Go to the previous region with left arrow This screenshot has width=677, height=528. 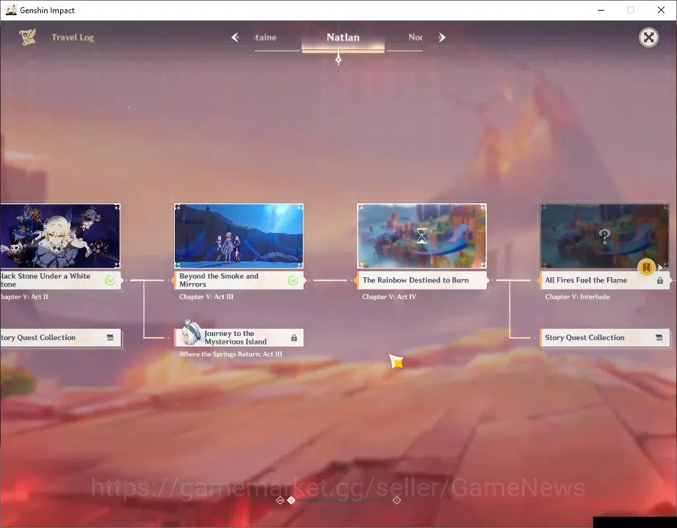(x=236, y=38)
